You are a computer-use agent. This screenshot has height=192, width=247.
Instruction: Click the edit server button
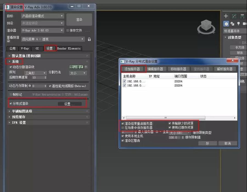[155, 69]
